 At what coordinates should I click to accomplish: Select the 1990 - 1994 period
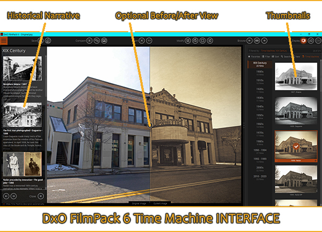coord(260,151)
